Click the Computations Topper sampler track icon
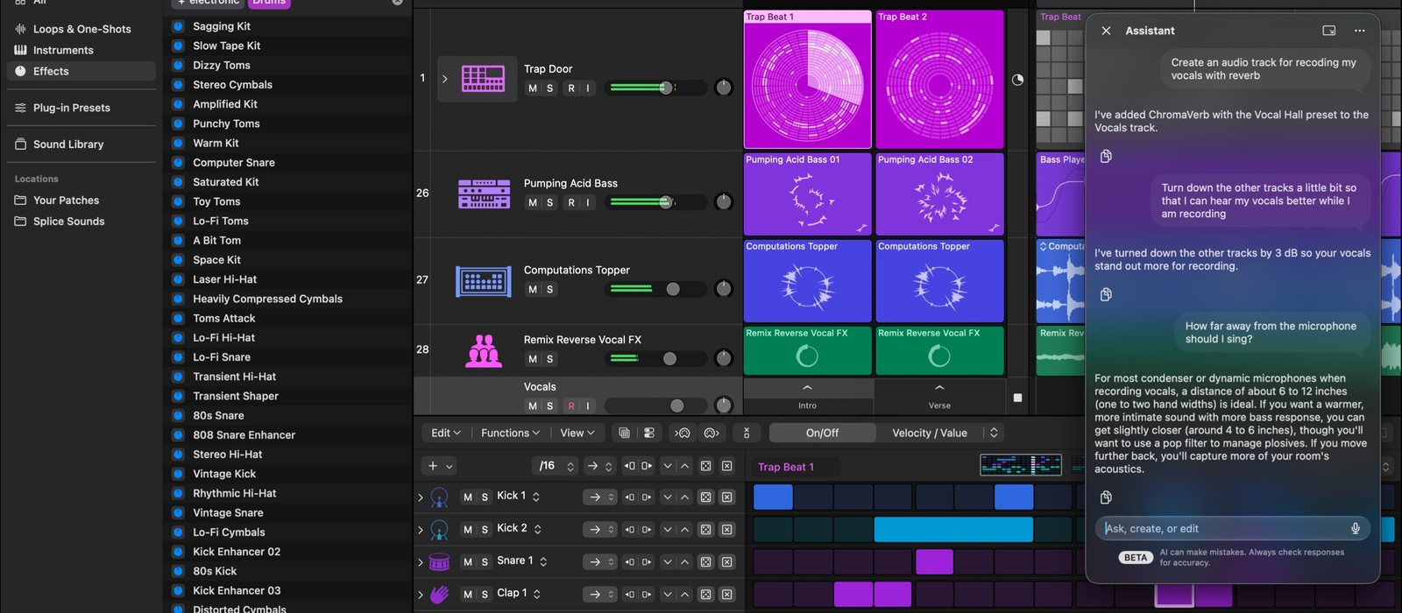 (x=484, y=281)
